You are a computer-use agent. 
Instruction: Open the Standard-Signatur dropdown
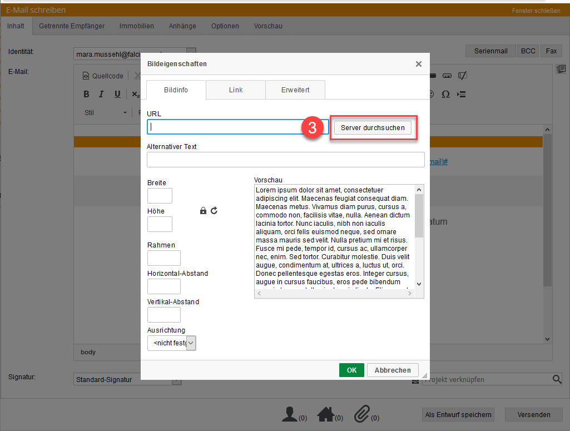(176, 380)
